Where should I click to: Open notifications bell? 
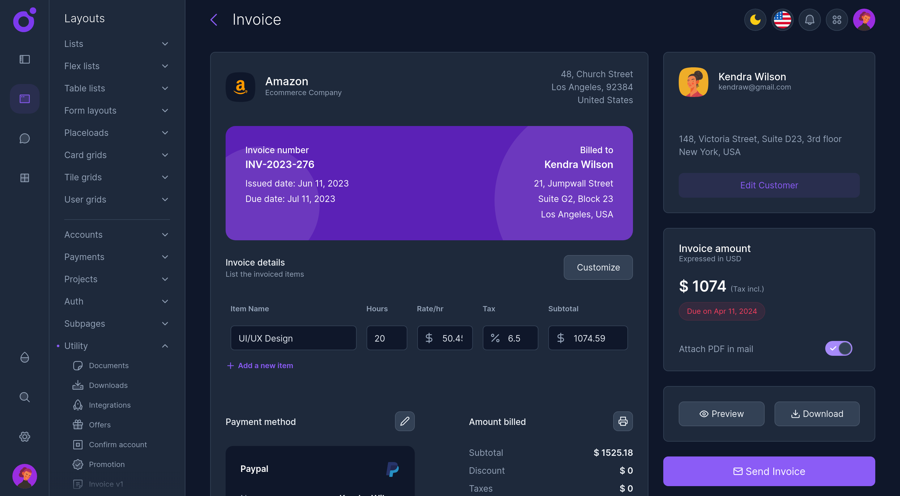coord(809,20)
